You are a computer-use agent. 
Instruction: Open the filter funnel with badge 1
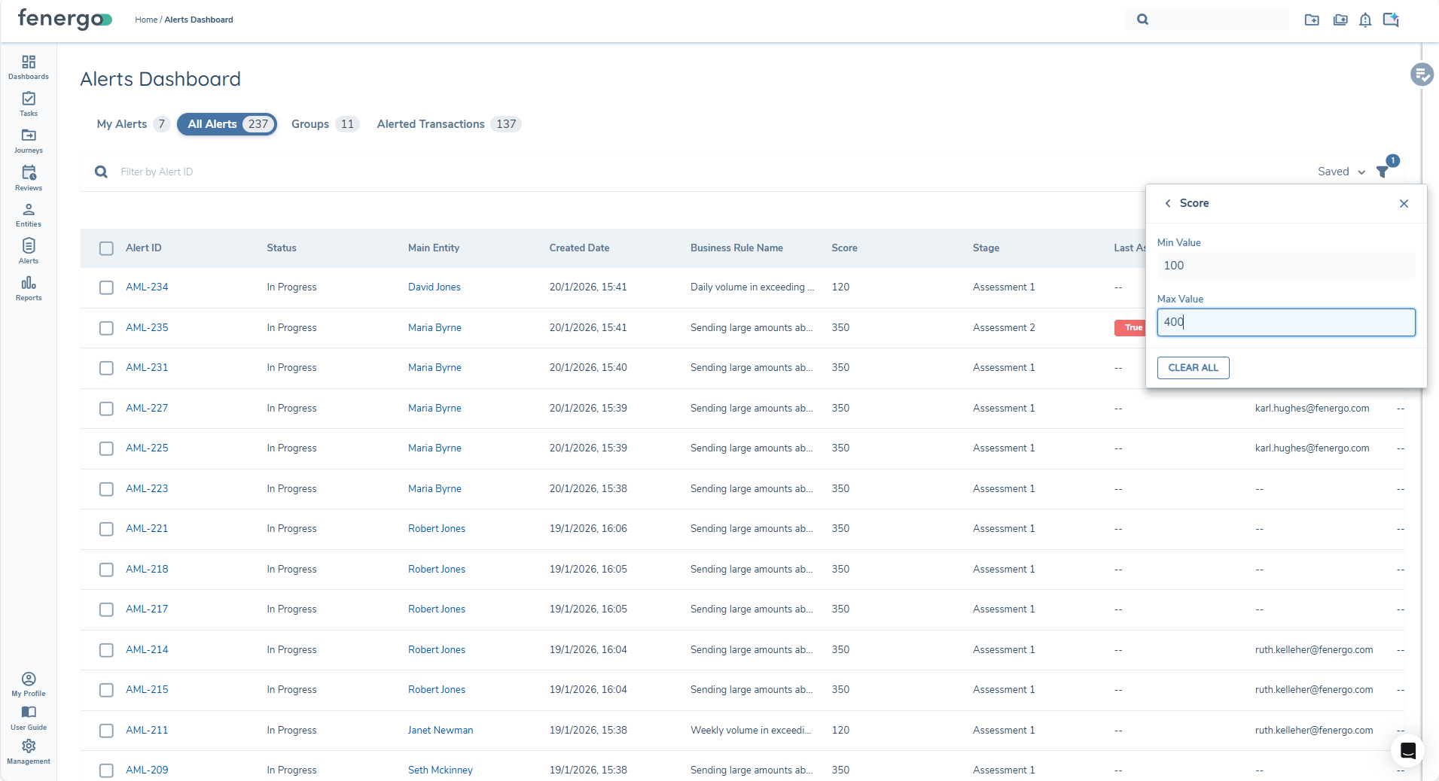tap(1383, 172)
